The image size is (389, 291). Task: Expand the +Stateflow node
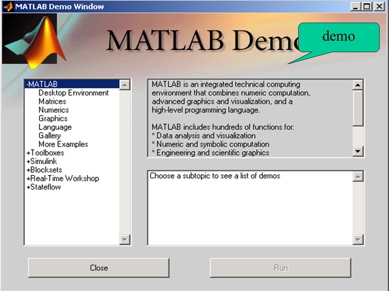(x=43, y=187)
